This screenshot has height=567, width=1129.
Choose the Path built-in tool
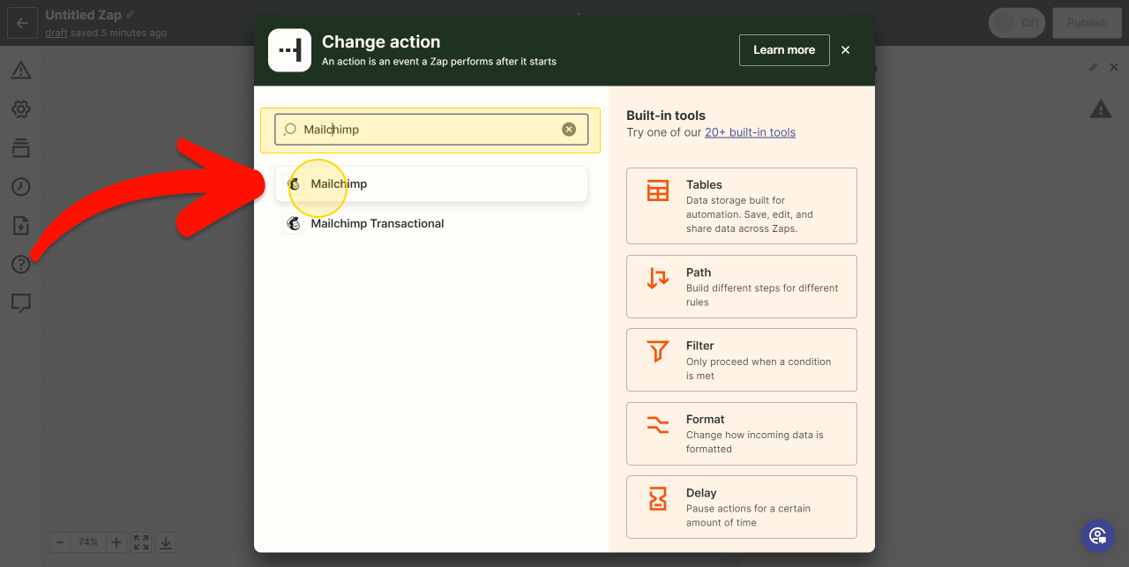point(742,287)
